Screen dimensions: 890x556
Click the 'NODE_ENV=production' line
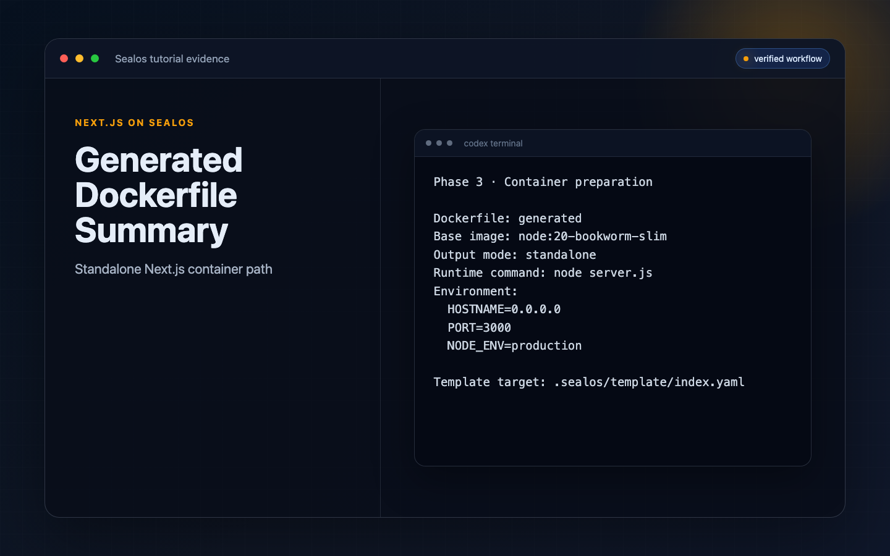[x=514, y=345]
